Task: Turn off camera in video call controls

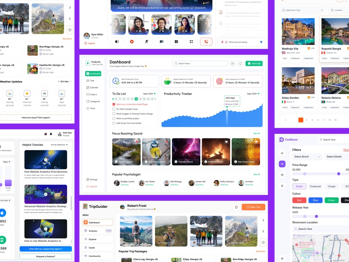Action: 162,42
